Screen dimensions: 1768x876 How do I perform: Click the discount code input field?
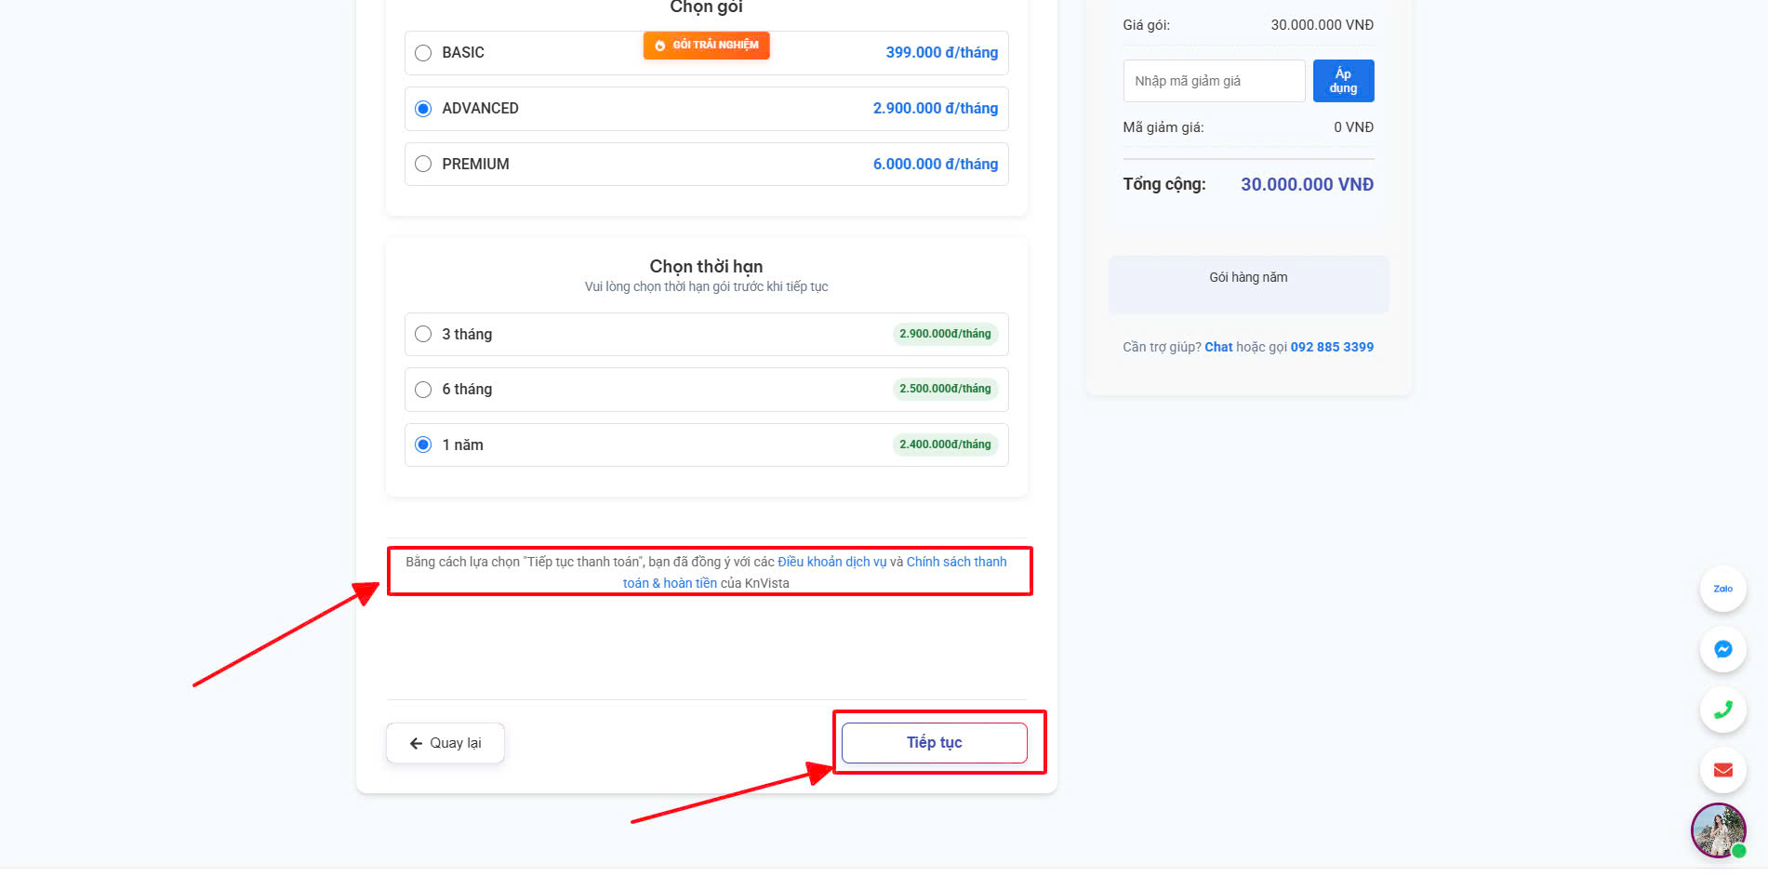(x=1213, y=81)
